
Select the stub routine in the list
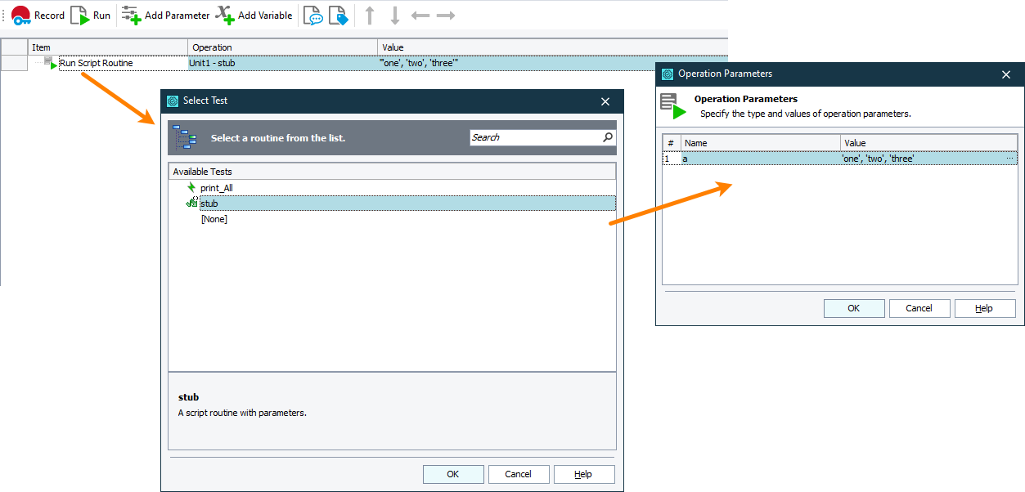[x=407, y=204]
